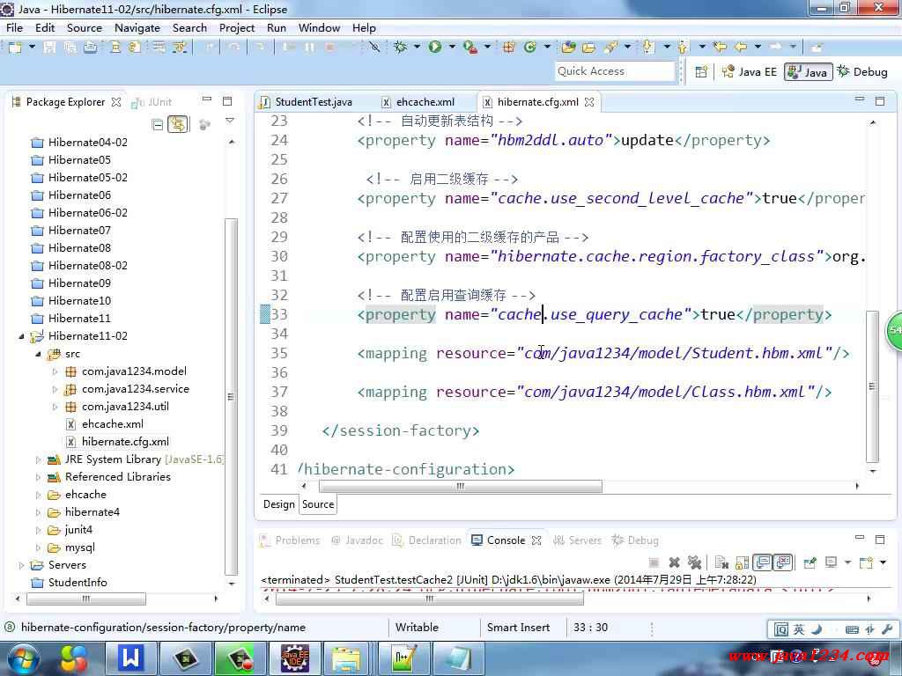
Task: Select ehcache.xml in Package Explorer tree
Action: [x=112, y=424]
